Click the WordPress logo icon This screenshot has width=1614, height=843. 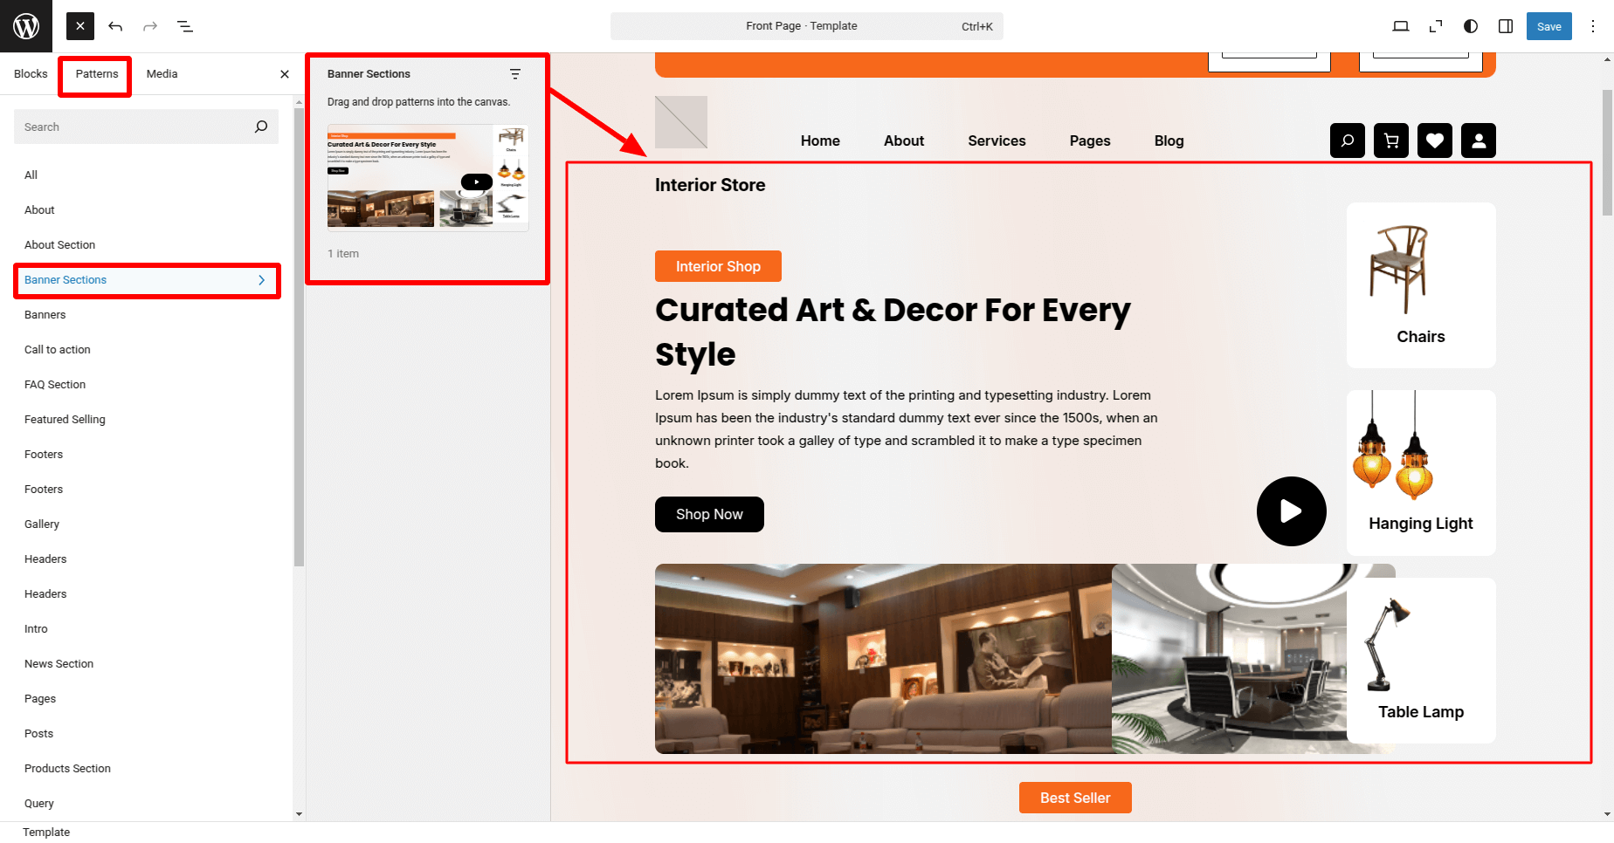click(26, 26)
